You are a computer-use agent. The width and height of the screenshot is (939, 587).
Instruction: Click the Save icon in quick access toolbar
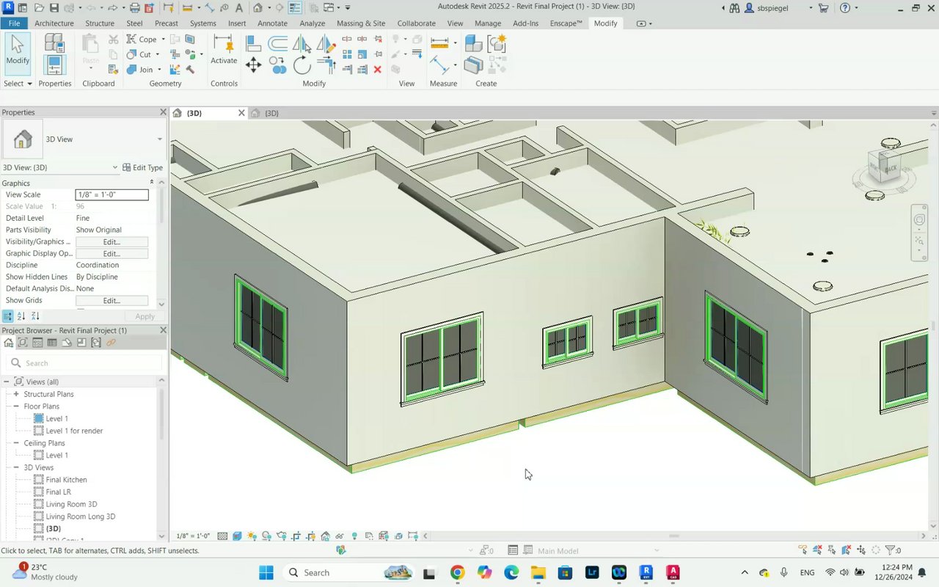54,8
